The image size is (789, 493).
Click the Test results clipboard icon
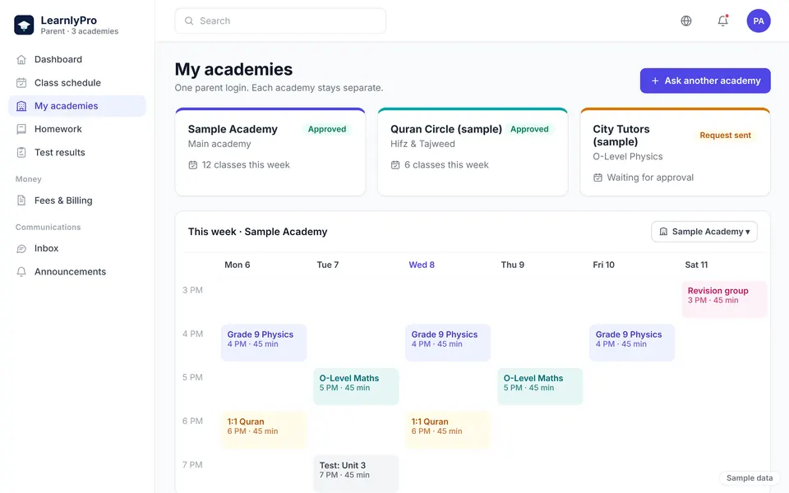pyautogui.click(x=21, y=153)
